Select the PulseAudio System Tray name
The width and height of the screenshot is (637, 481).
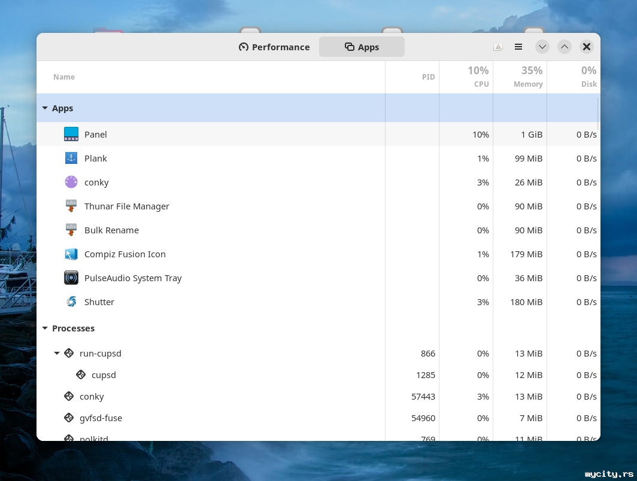133,278
